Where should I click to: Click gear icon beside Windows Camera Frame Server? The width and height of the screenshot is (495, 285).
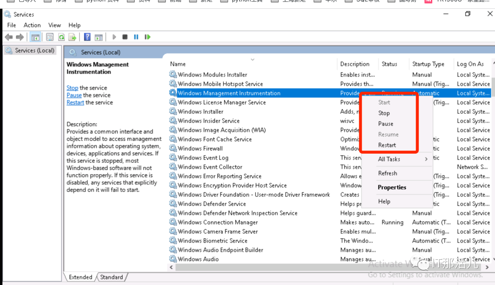tap(173, 231)
